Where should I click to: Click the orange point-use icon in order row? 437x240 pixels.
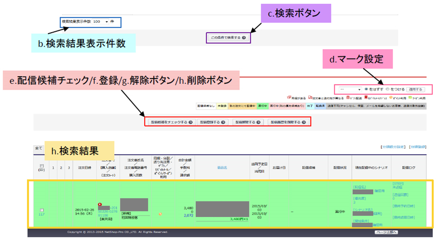[160, 214]
